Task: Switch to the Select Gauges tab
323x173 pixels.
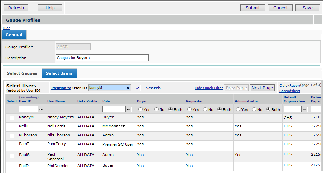Action: point(21,73)
